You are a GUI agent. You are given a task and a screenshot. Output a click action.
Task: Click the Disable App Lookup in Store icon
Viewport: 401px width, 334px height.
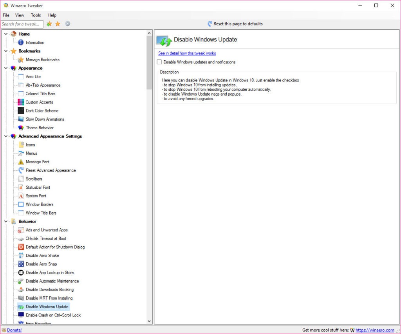21,273
